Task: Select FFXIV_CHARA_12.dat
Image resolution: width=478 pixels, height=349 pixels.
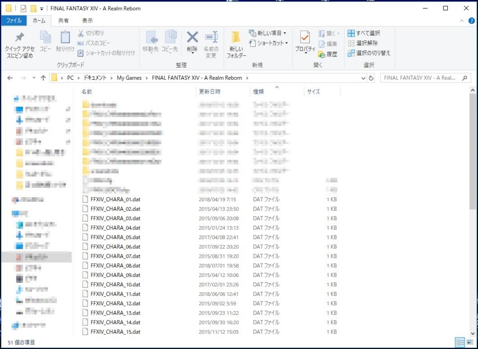Action: pos(116,303)
